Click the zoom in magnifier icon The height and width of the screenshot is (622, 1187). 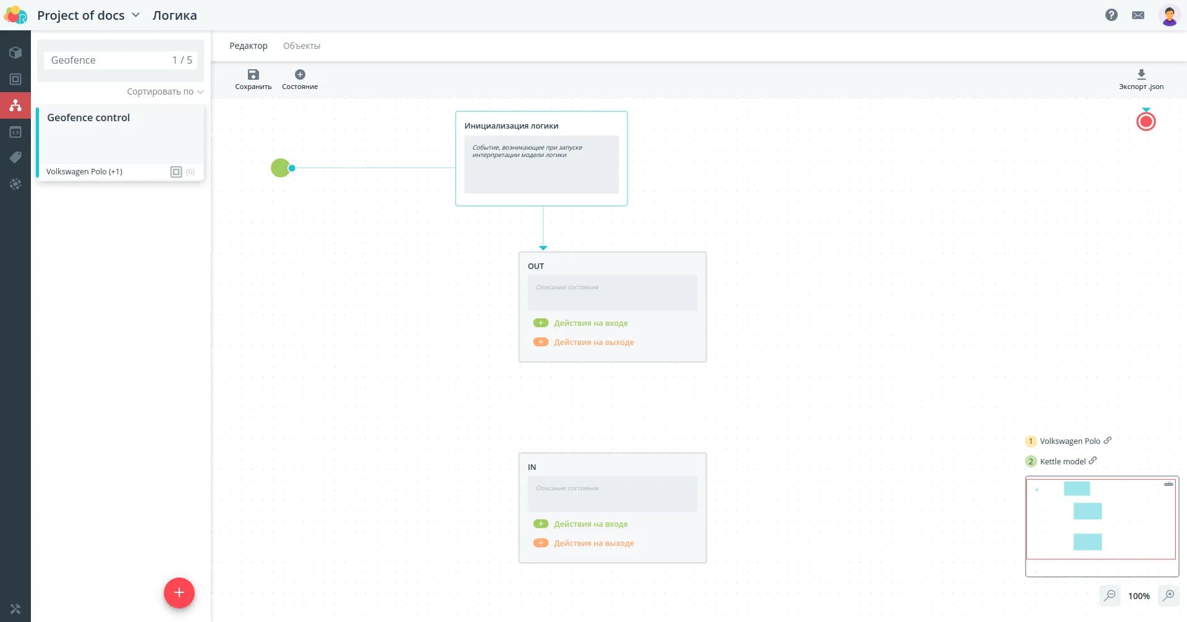coord(1168,595)
